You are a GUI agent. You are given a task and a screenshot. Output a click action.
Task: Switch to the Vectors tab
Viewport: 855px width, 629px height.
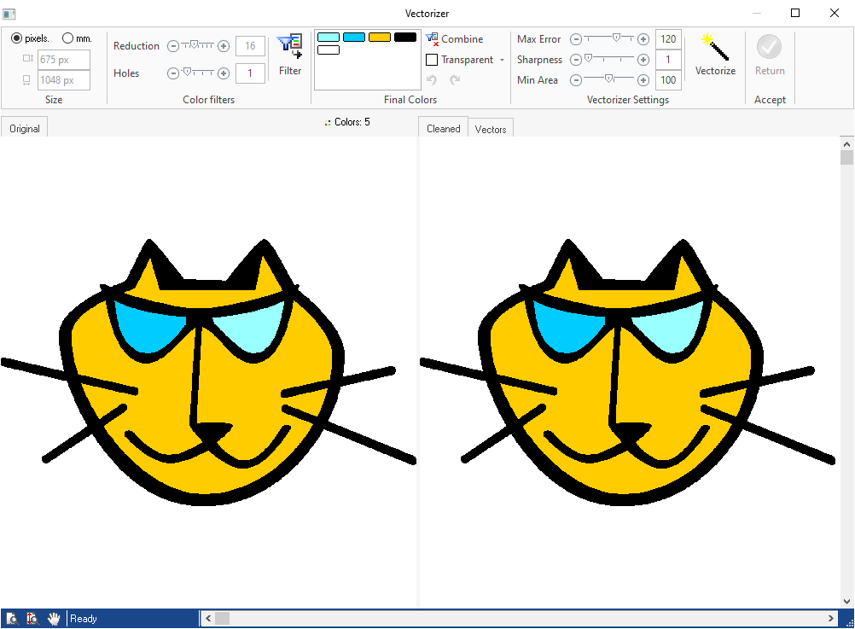coord(491,129)
